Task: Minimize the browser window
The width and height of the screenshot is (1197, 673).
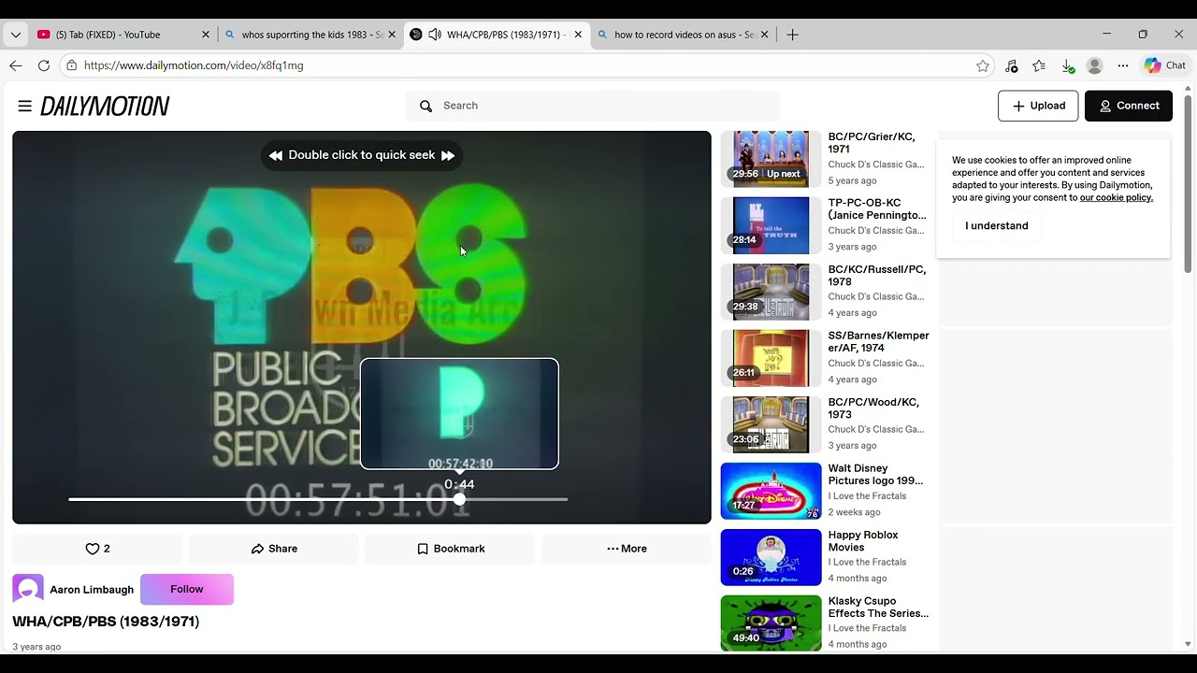Action: (x=1106, y=35)
